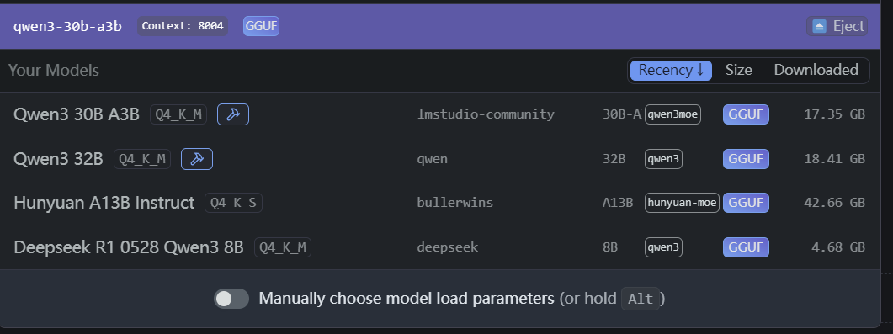
Task: Click the Q4_K_S quantization badge for Hunyuan
Action: click(x=233, y=203)
